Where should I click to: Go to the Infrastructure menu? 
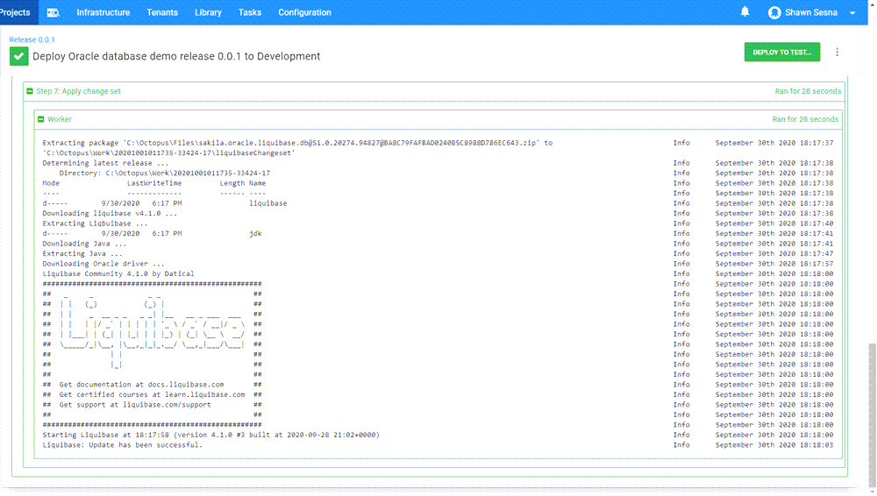[103, 12]
